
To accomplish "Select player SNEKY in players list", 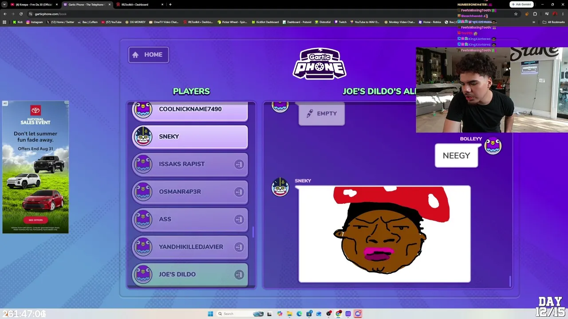I will [x=190, y=136].
